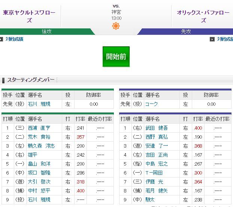Open the right 対戦成績 link
Screen dimensions: 233x207
225,39
